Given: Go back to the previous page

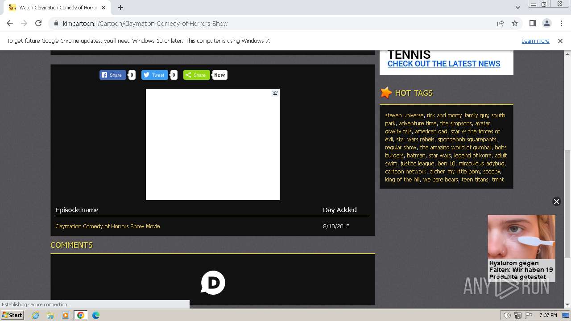Looking at the screenshot, I should (10, 23).
